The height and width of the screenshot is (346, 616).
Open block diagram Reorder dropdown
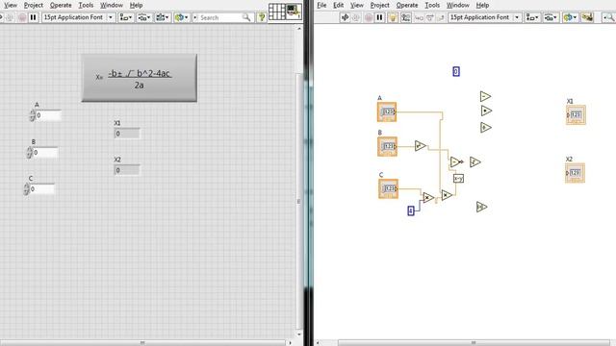click(x=569, y=17)
